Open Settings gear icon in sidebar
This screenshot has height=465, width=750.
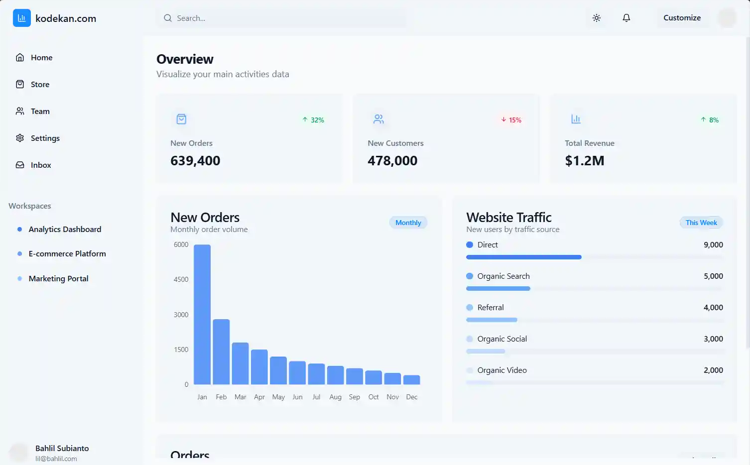point(20,138)
